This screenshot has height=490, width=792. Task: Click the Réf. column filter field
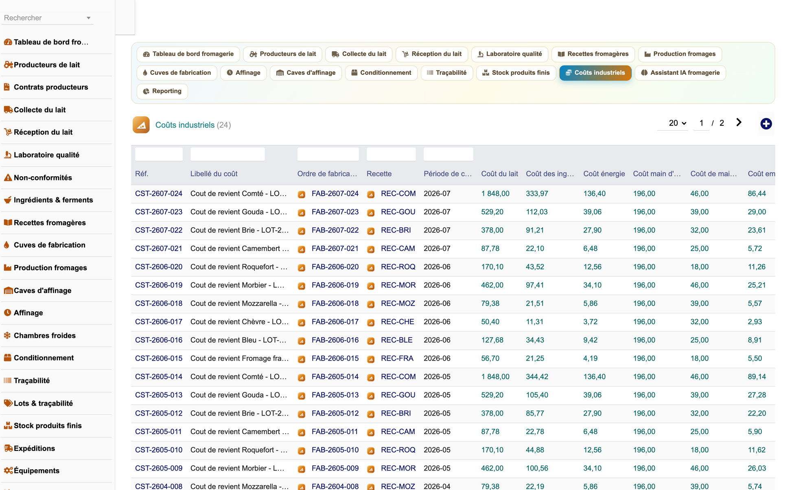click(x=159, y=154)
